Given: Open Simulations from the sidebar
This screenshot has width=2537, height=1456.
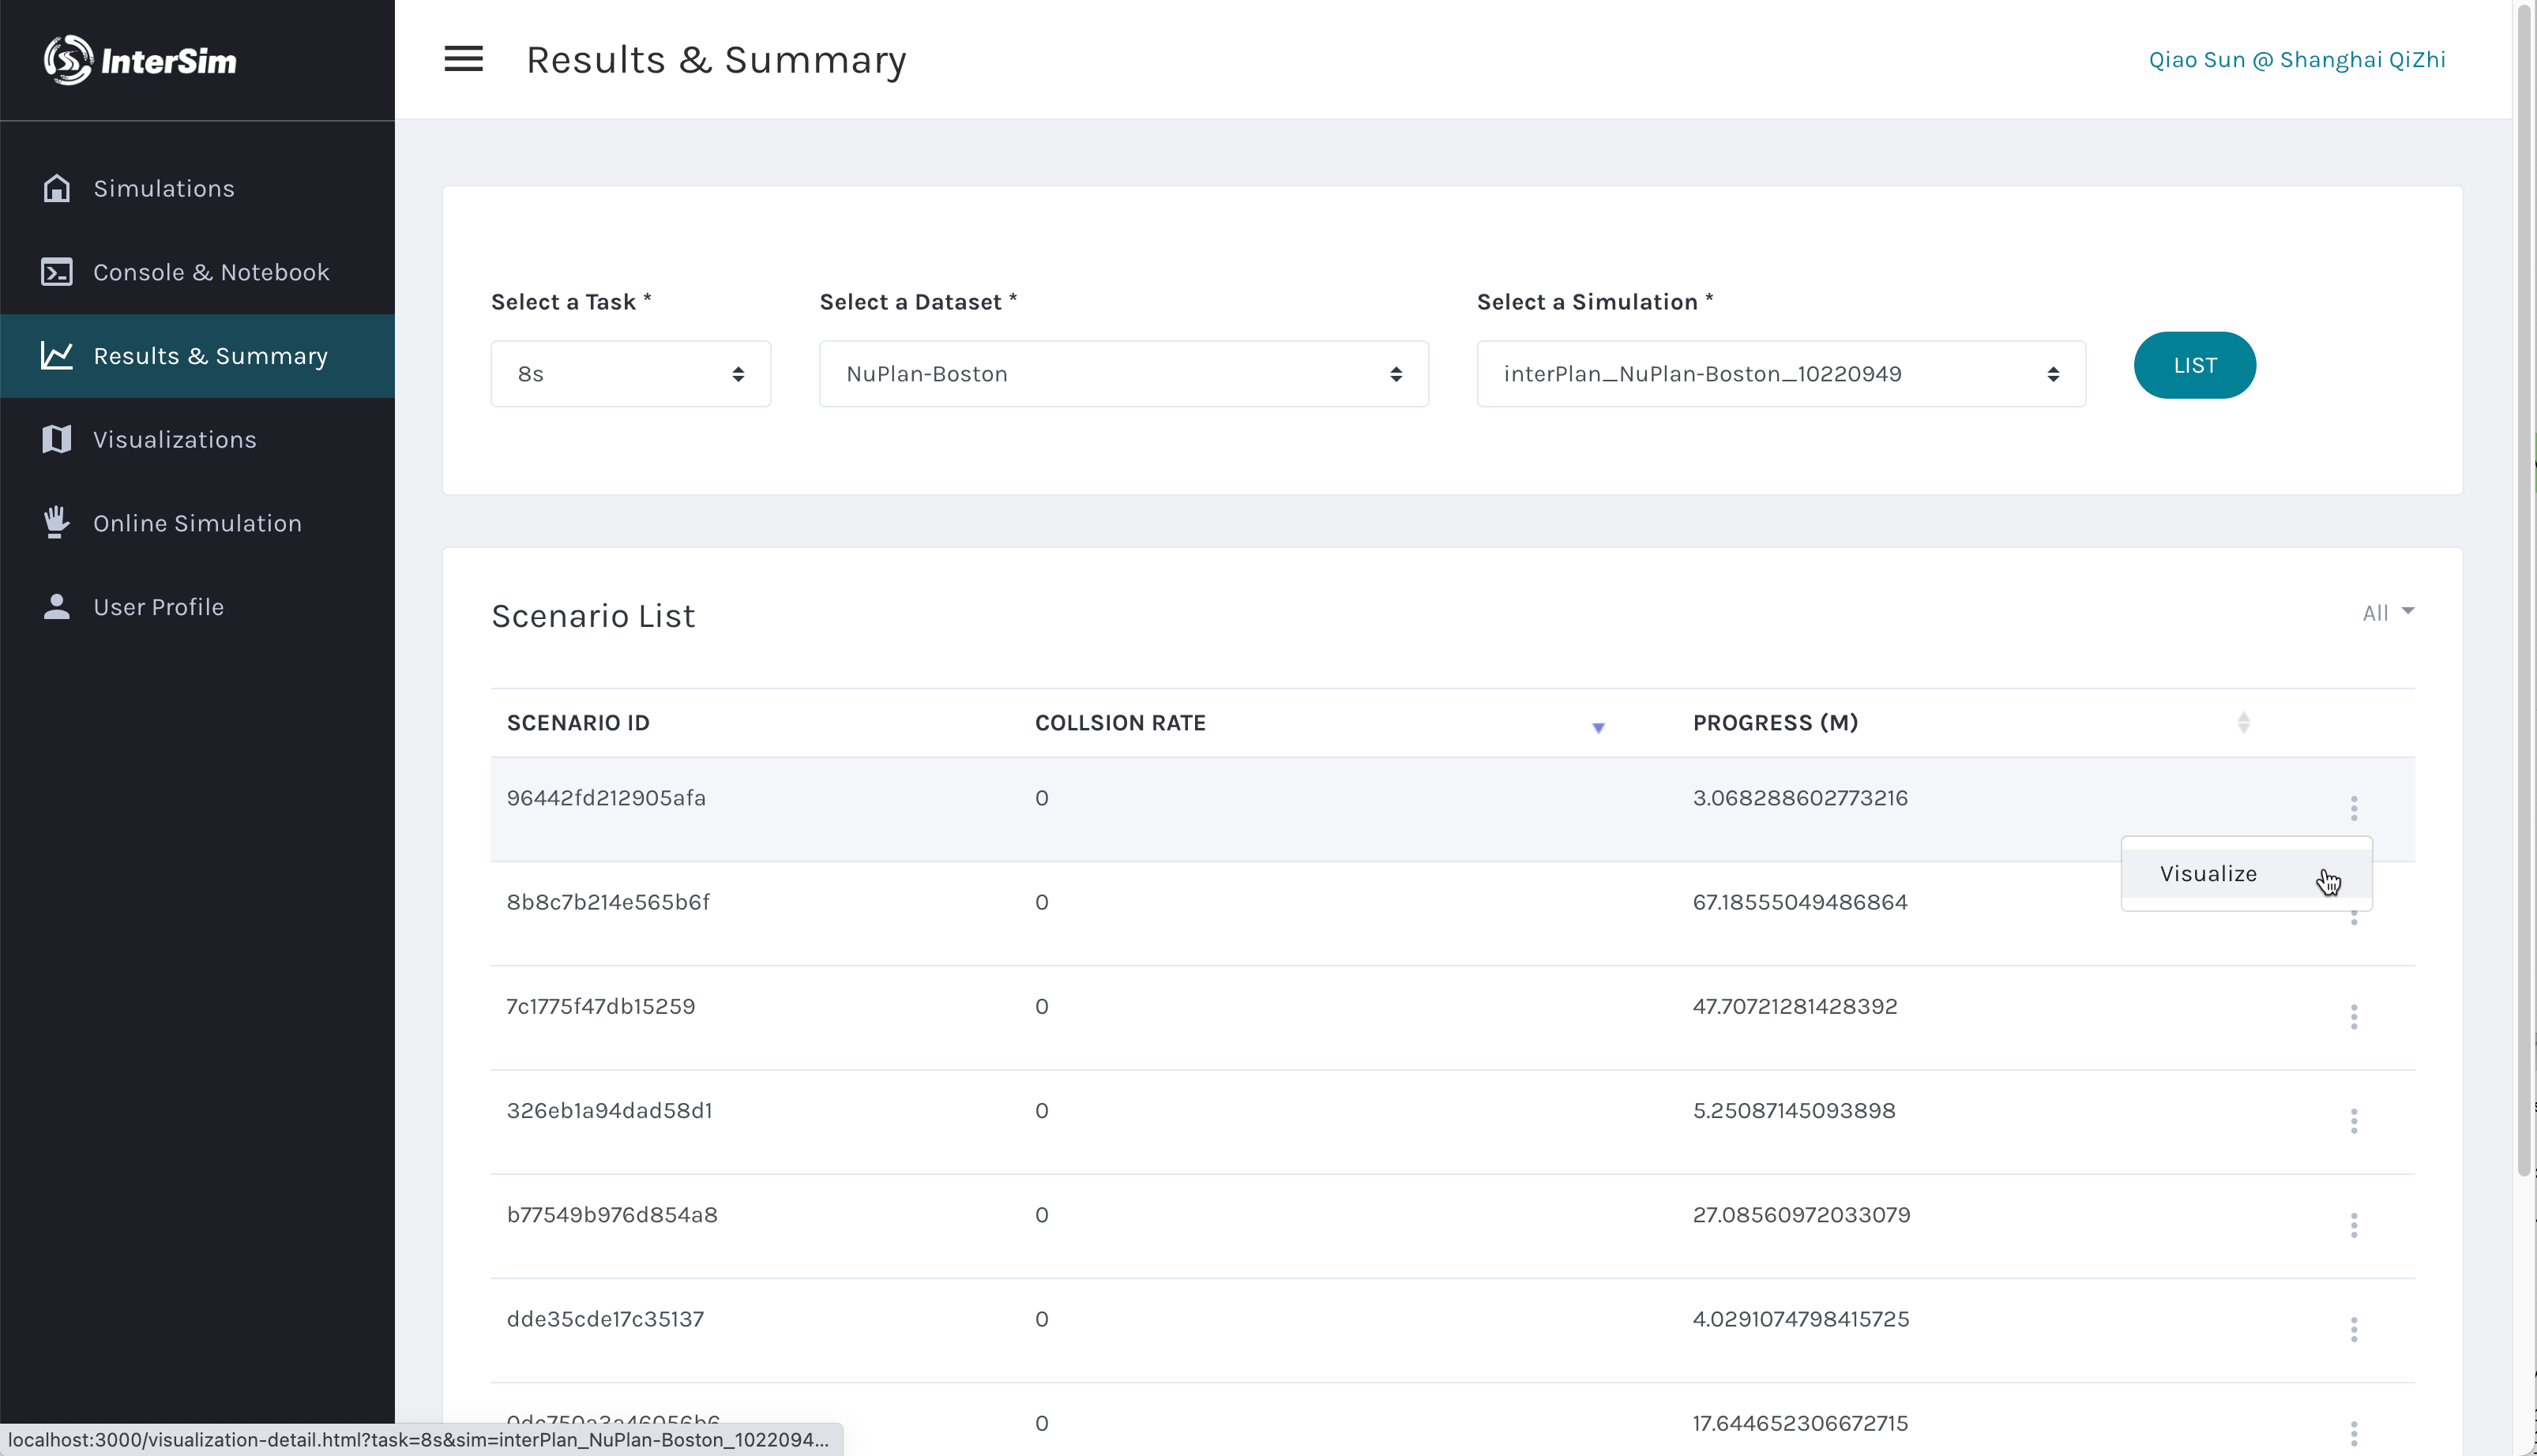Looking at the screenshot, I should pyautogui.click(x=163, y=188).
